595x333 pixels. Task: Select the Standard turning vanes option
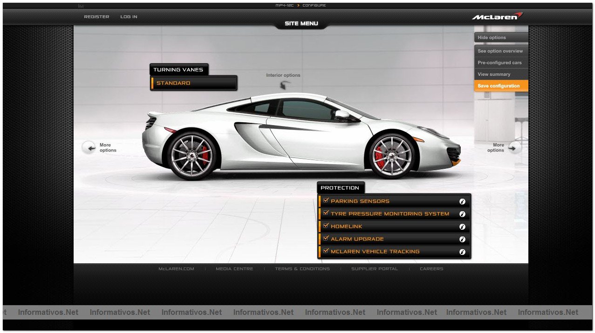[193, 83]
